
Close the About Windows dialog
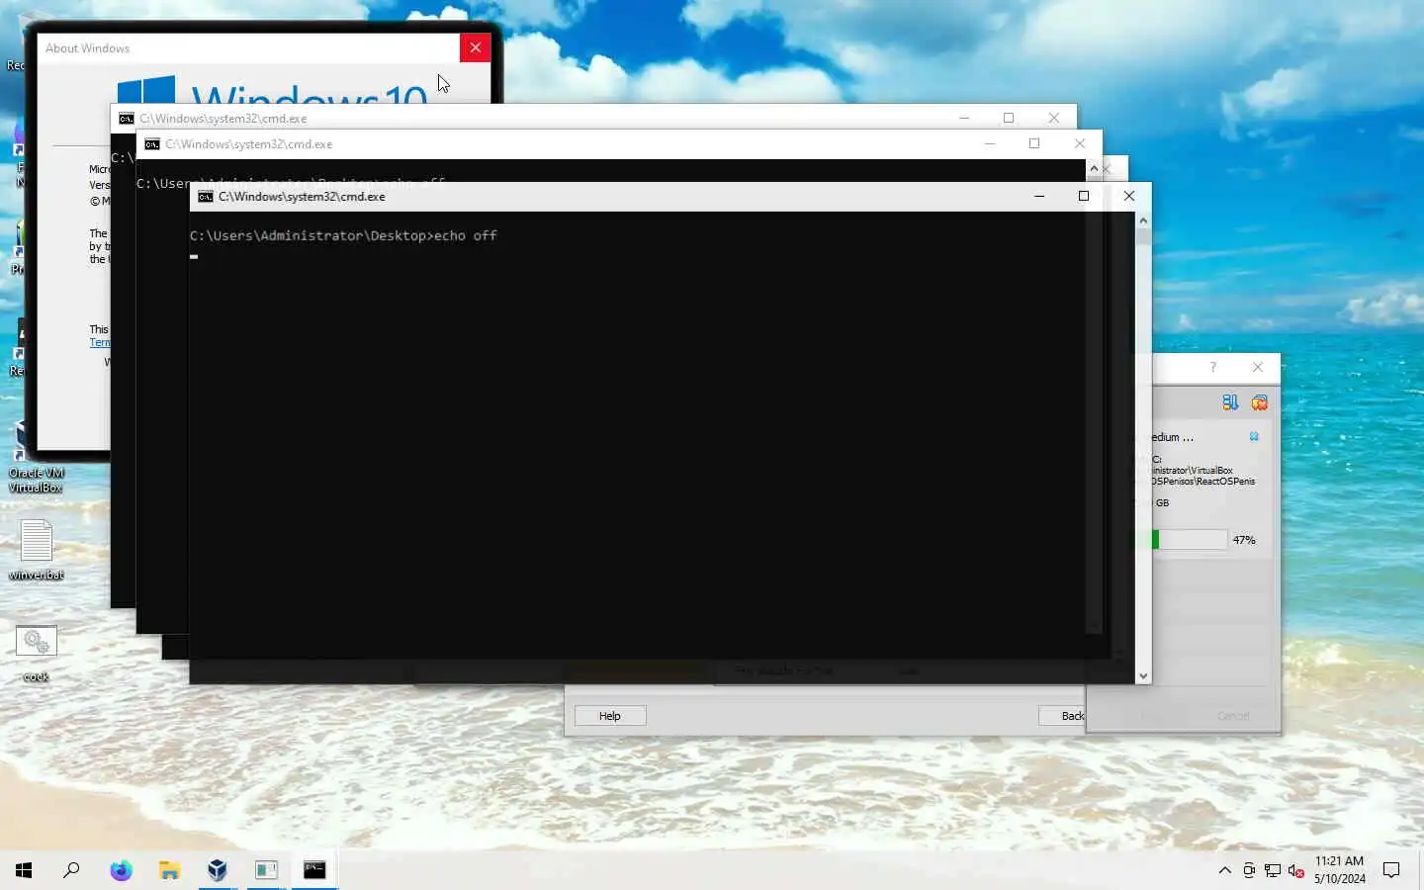pyautogui.click(x=475, y=47)
